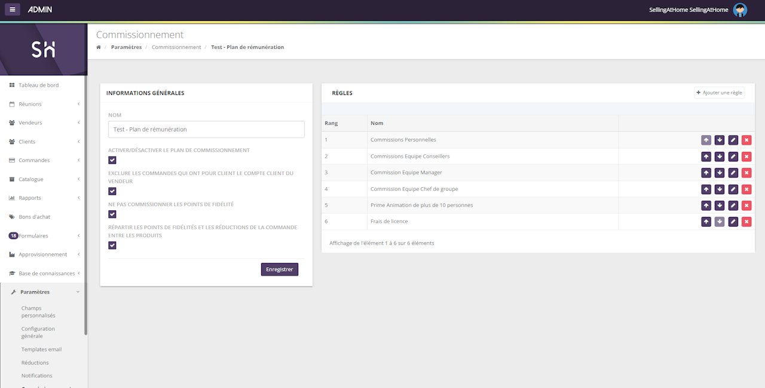Delete Commission Equipe Chef de groupe rule
This screenshot has height=388, width=765.
pos(746,189)
